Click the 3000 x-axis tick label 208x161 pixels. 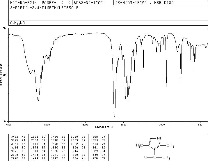coord(47,125)
